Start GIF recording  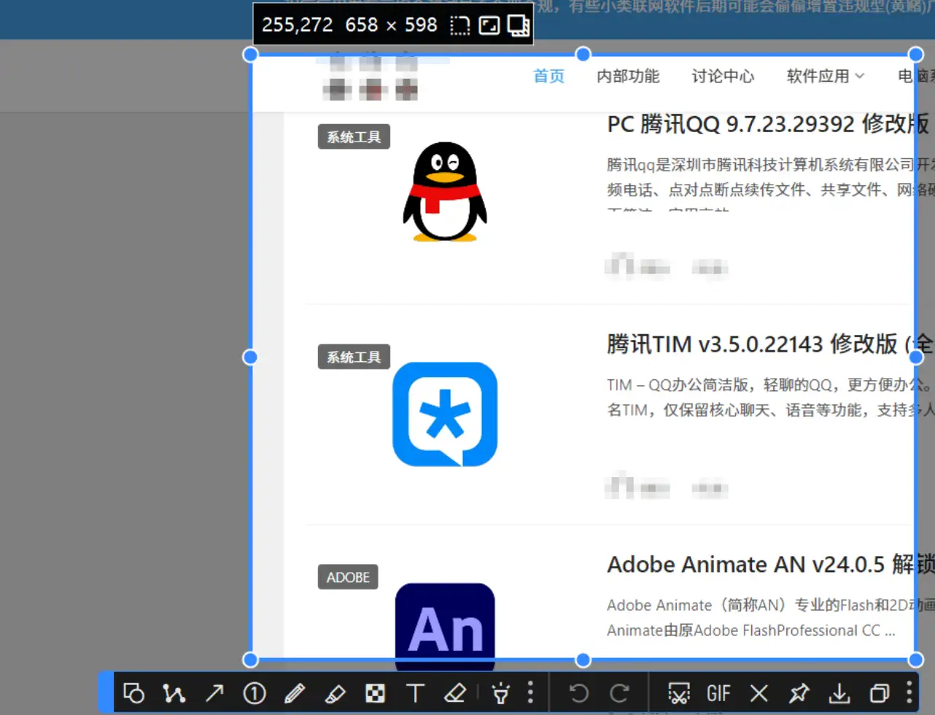tap(718, 692)
